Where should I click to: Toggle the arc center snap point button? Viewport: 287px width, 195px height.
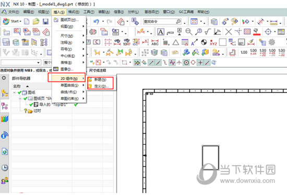[x=186, y=63]
